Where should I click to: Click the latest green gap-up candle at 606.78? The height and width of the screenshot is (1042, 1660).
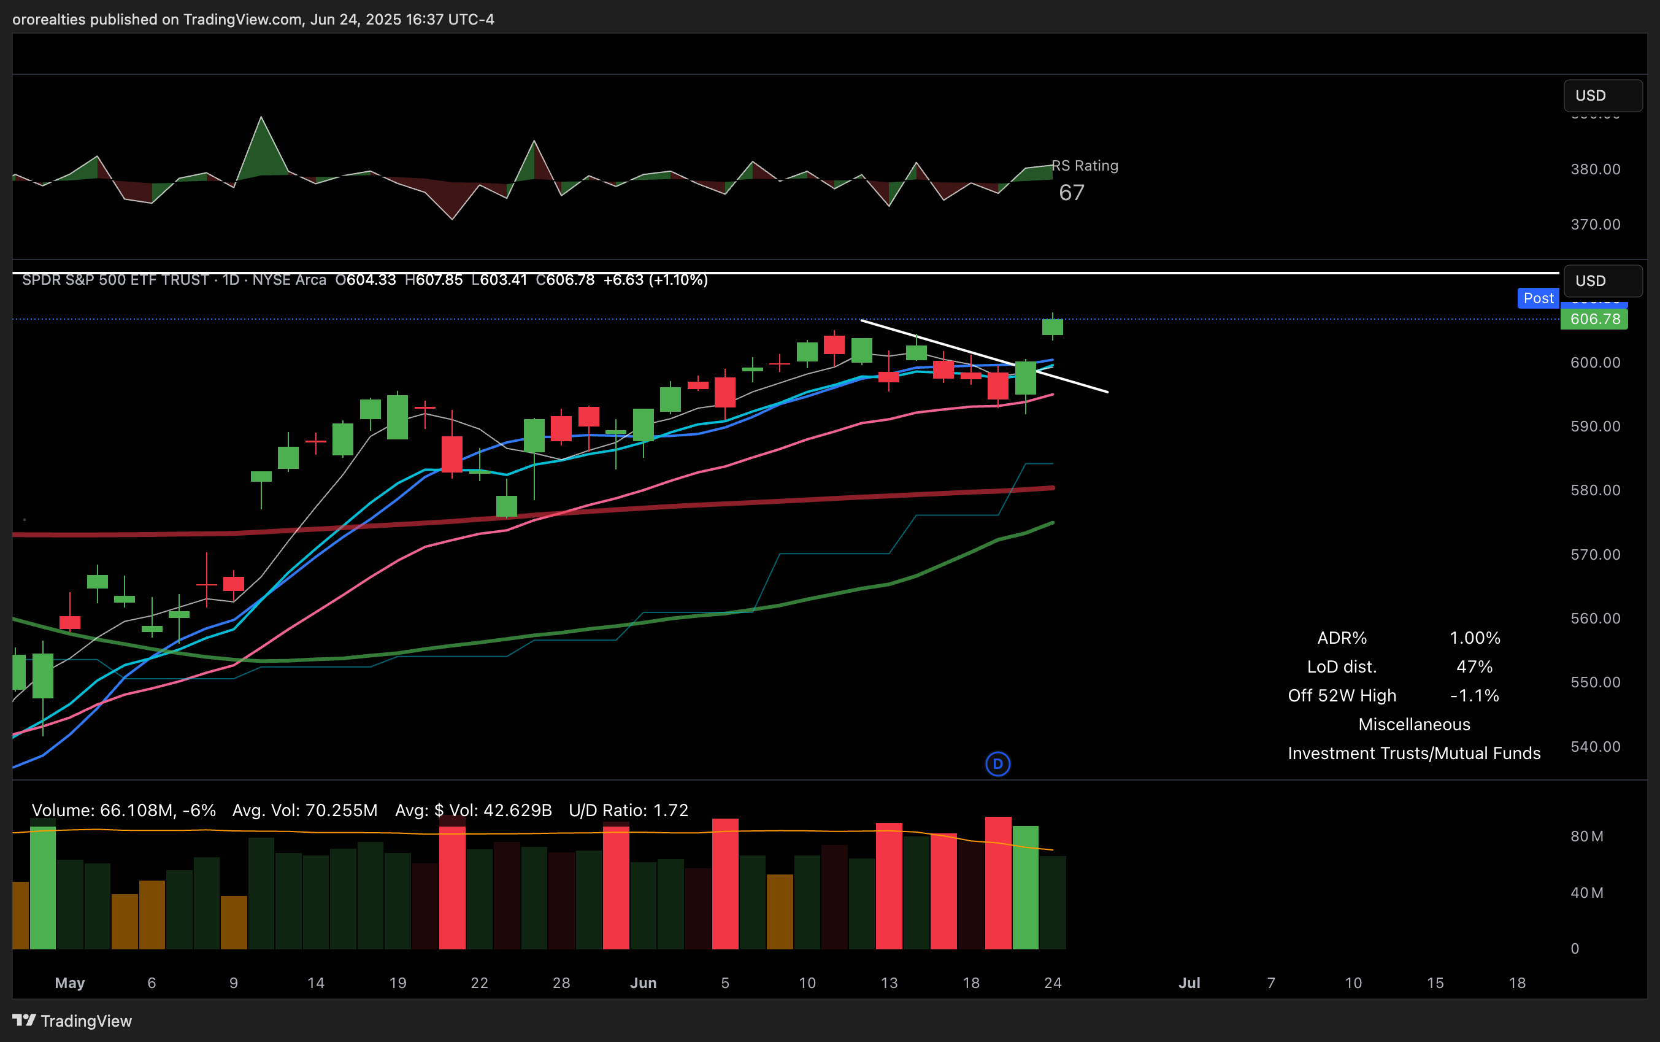point(1053,326)
